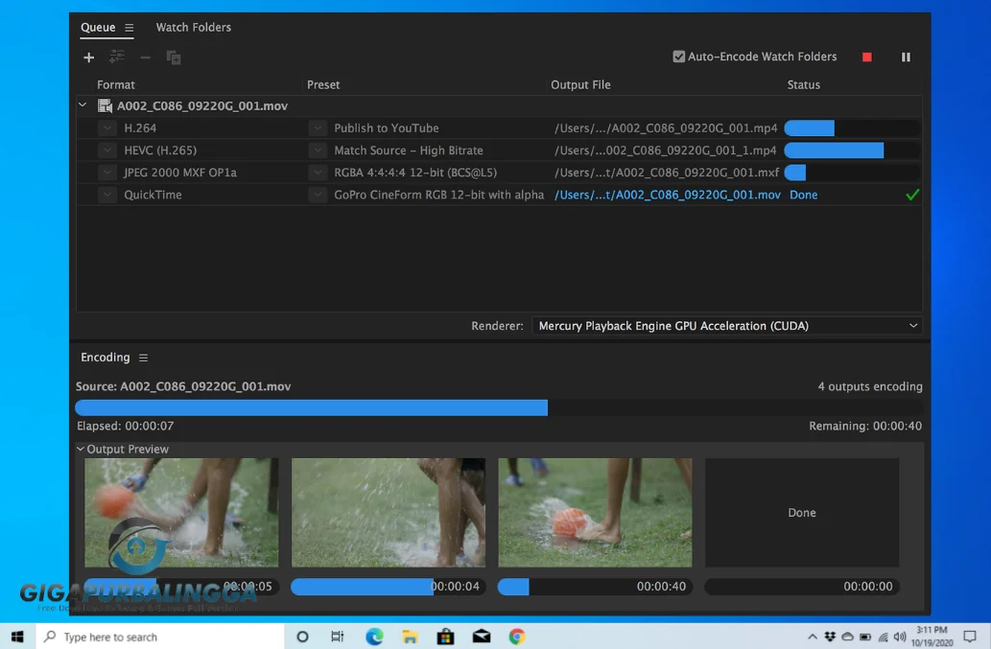
Task: Click the green checkmark on the QuickTime row
Action: (x=912, y=195)
